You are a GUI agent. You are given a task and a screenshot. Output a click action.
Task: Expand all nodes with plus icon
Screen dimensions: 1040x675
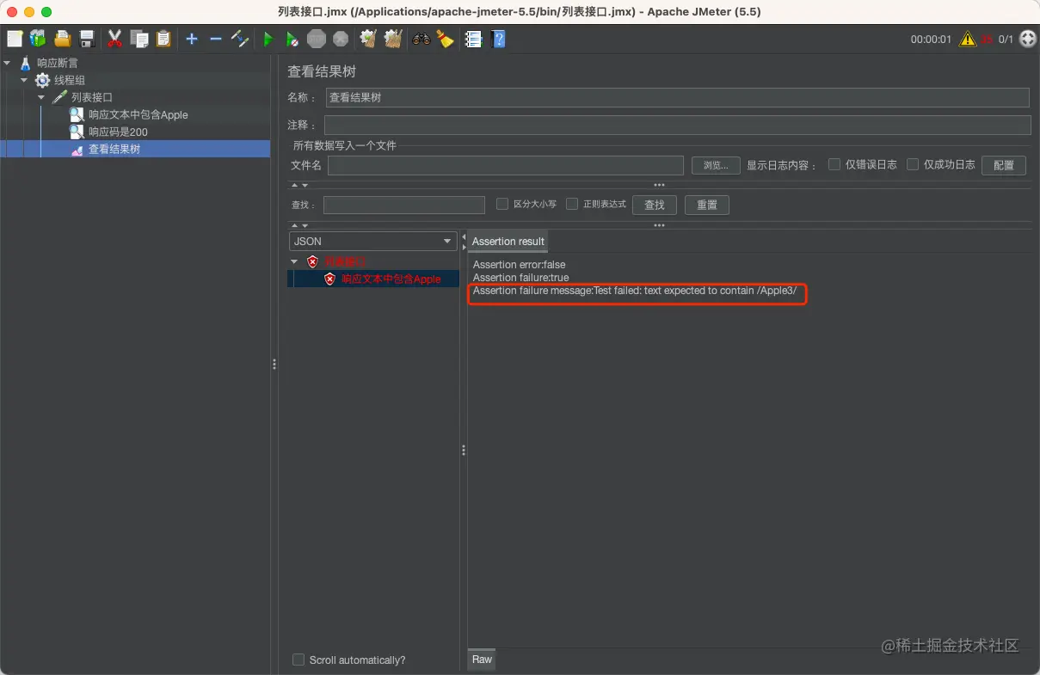192,39
